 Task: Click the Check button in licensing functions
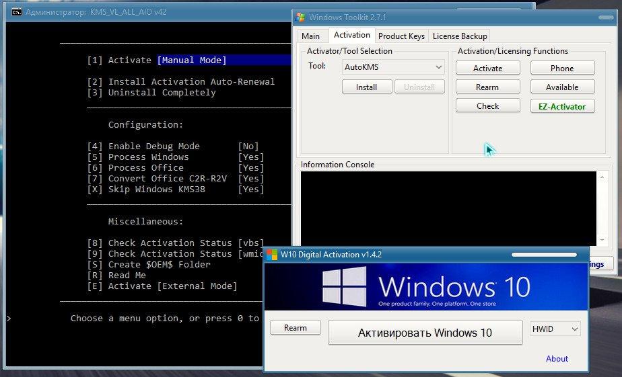coord(487,106)
